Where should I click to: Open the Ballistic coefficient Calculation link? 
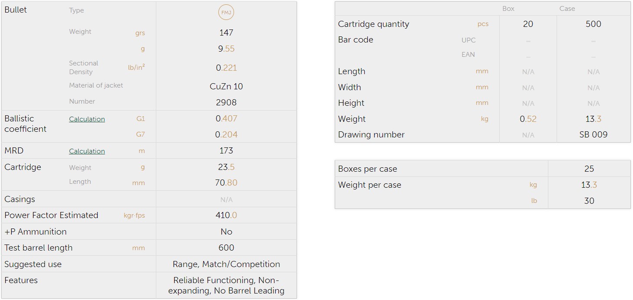tap(87, 119)
